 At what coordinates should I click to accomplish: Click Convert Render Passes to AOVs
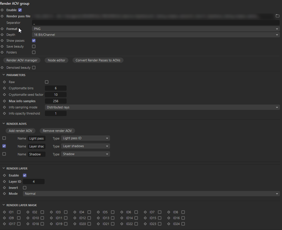pos(98,60)
